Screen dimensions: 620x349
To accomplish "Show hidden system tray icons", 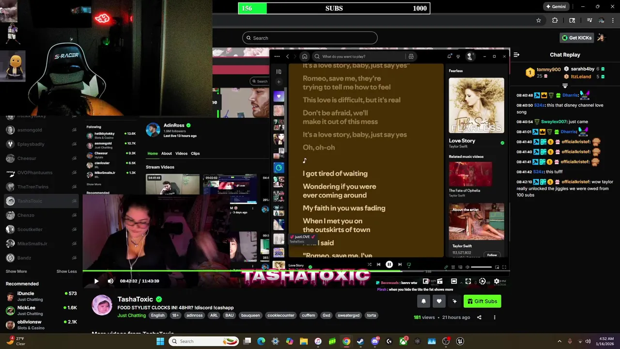I will click(559, 341).
